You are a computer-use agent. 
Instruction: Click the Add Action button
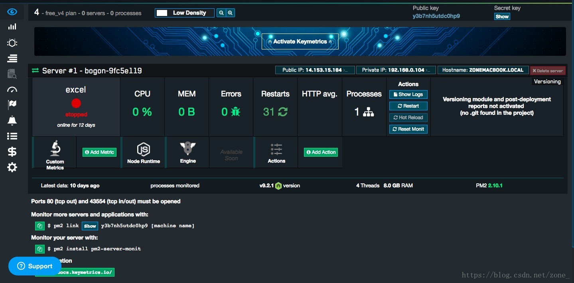click(x=321, y=152)
